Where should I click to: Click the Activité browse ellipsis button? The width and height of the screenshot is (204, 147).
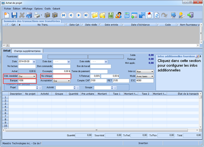click(x=78, y=88)
